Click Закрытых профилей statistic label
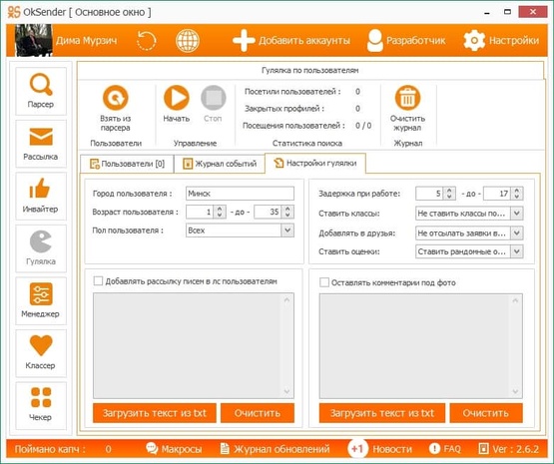This screenshot has height=464, width=554. click(x=284, y=109)
